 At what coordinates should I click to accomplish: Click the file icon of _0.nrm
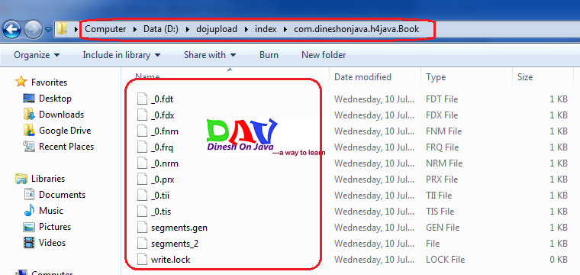(x=143, y=163)
